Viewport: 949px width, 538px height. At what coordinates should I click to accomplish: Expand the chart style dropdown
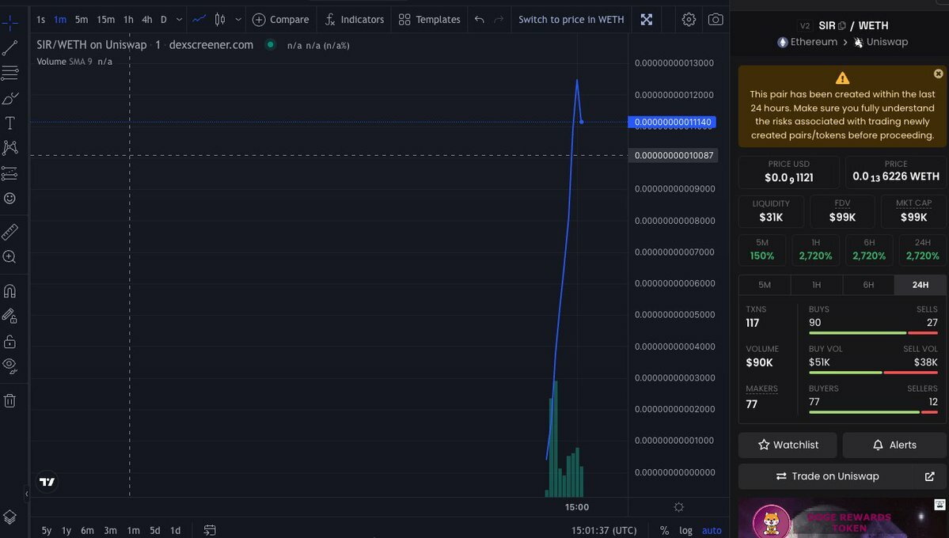(238, 19)
